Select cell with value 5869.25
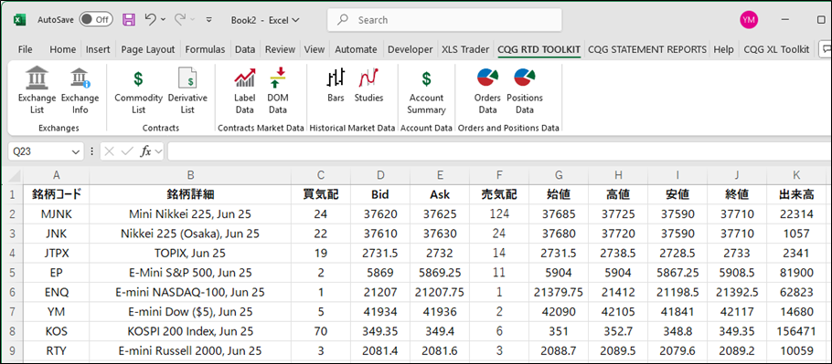 [440, 273]
